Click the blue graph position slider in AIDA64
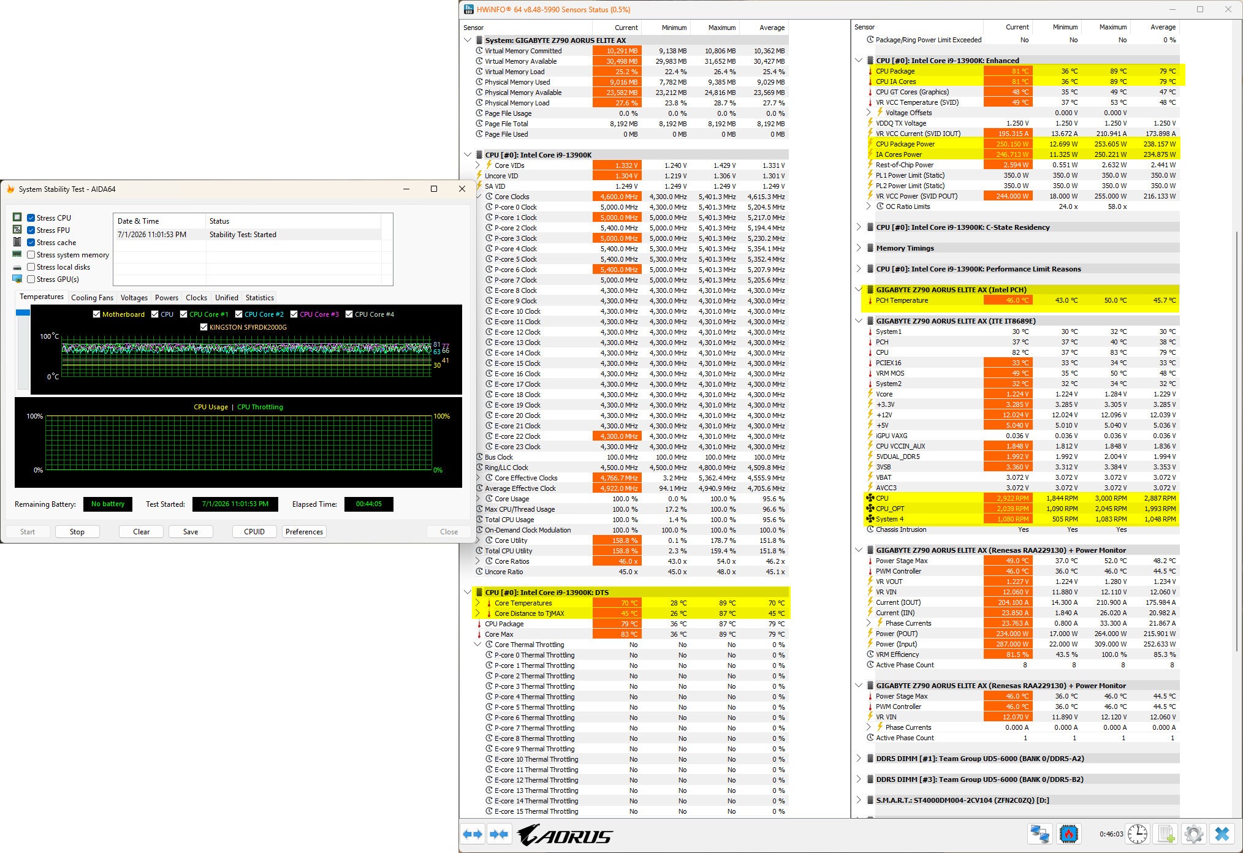The width and height of the screenshot is (1243, 853). (23, 313)
